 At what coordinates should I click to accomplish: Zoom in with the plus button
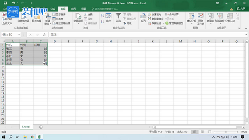coord(237,132)
